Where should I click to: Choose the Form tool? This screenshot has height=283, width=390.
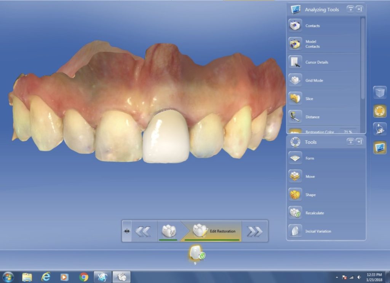(295, 158)
